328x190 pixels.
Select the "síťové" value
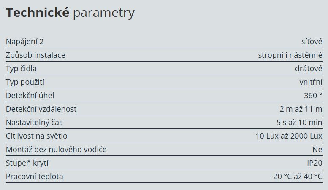point(312,41)
